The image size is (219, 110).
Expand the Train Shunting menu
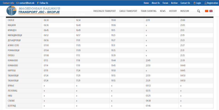coord(148,11)
